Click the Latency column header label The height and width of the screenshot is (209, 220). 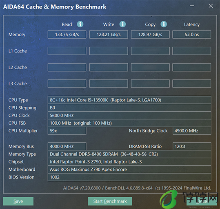pyautogui.click(x=192, y=24)
